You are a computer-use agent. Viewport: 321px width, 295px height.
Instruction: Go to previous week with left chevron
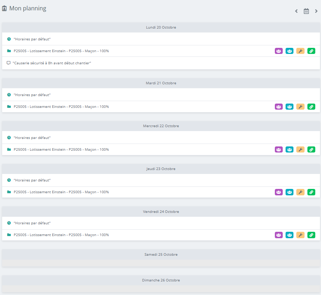click(296, 11)
